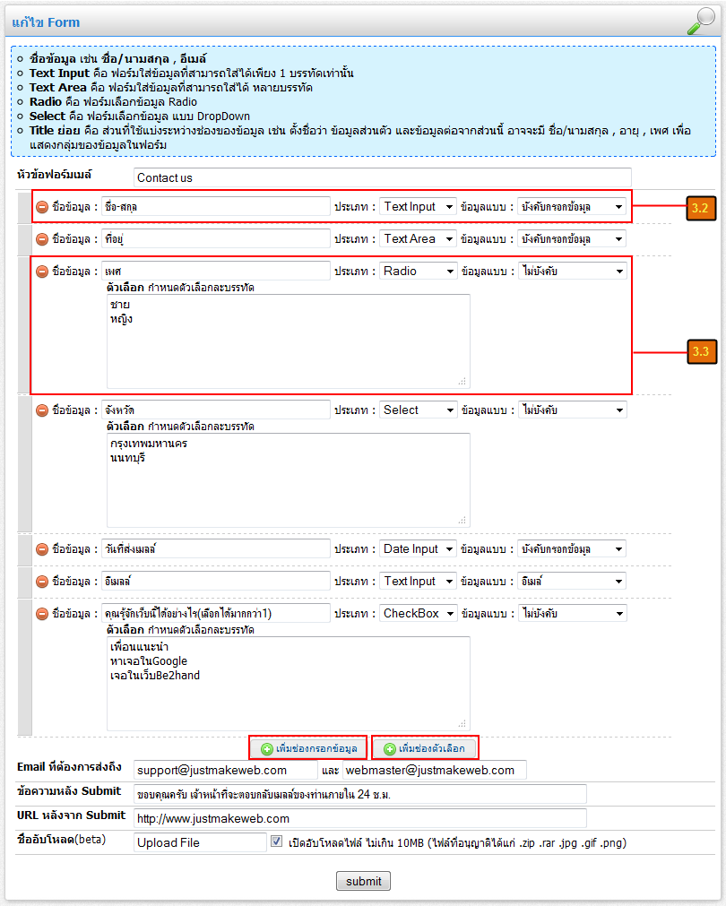Open the ไม่บังคับ dropdown in the จังหวัด row
Viewport: 726px width, 906px height.
tap(572, 410)
